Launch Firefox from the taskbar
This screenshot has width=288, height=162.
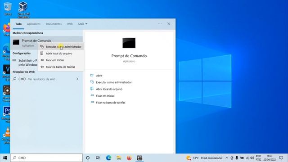click(129, 158)
